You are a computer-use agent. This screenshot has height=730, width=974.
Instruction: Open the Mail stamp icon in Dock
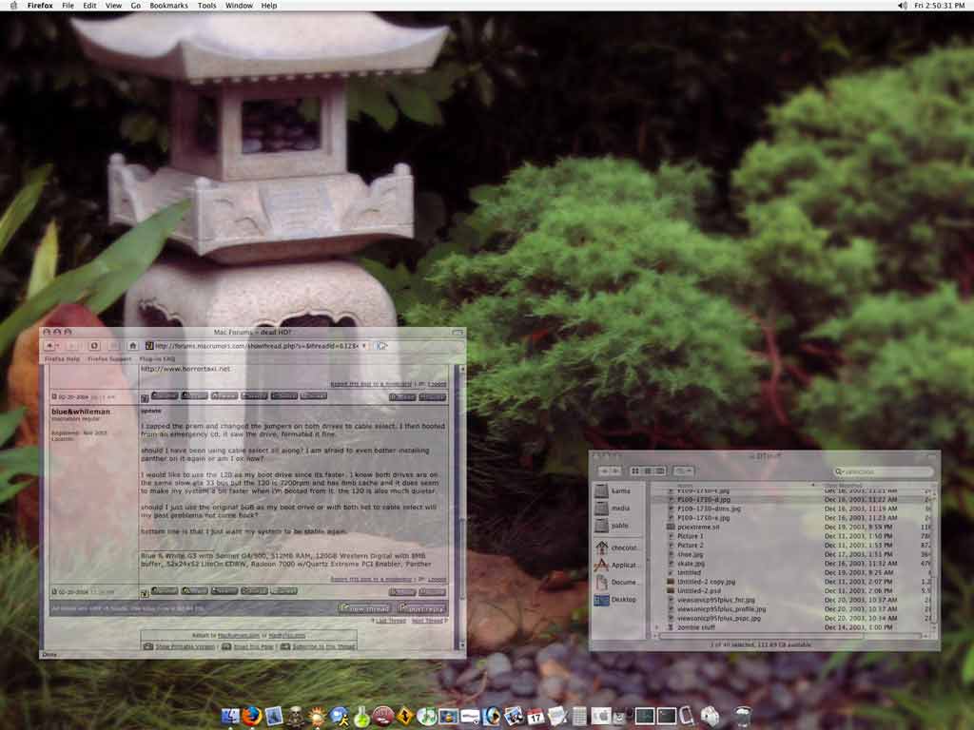[x=273, y=717]
